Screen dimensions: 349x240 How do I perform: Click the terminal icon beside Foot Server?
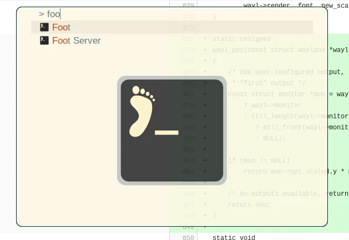[44, 40]
